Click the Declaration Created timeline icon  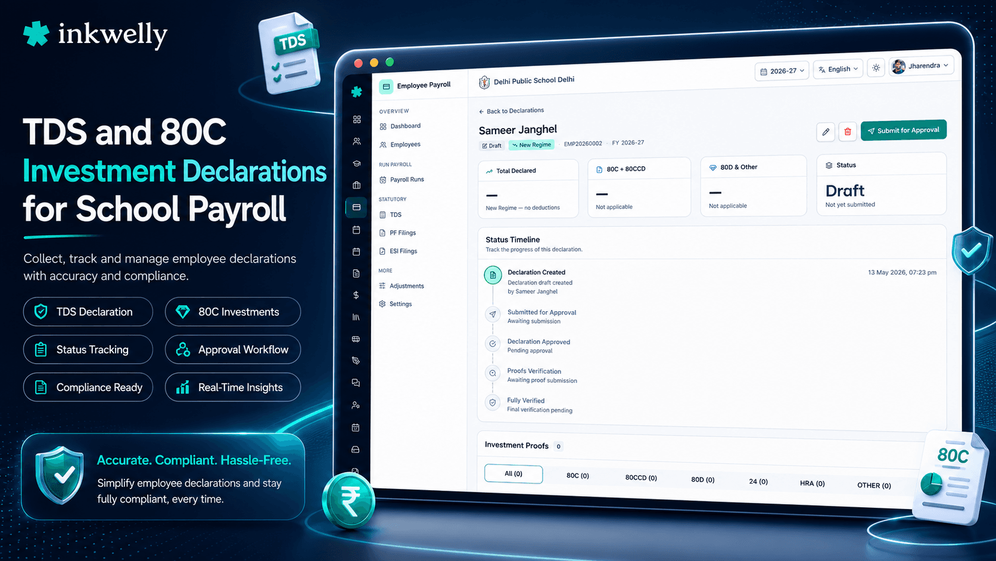pyautogui.click(x=493, y=275)
